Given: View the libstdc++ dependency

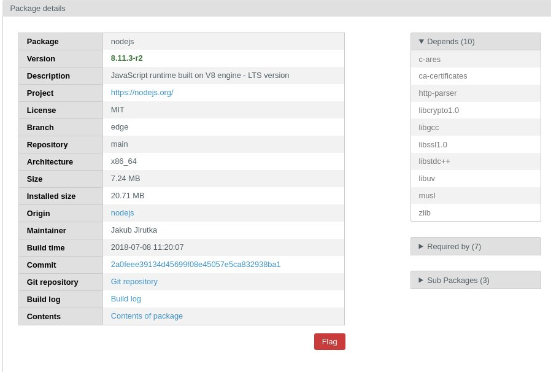Looking at the screenshot, I should click(x=434, y=161).
